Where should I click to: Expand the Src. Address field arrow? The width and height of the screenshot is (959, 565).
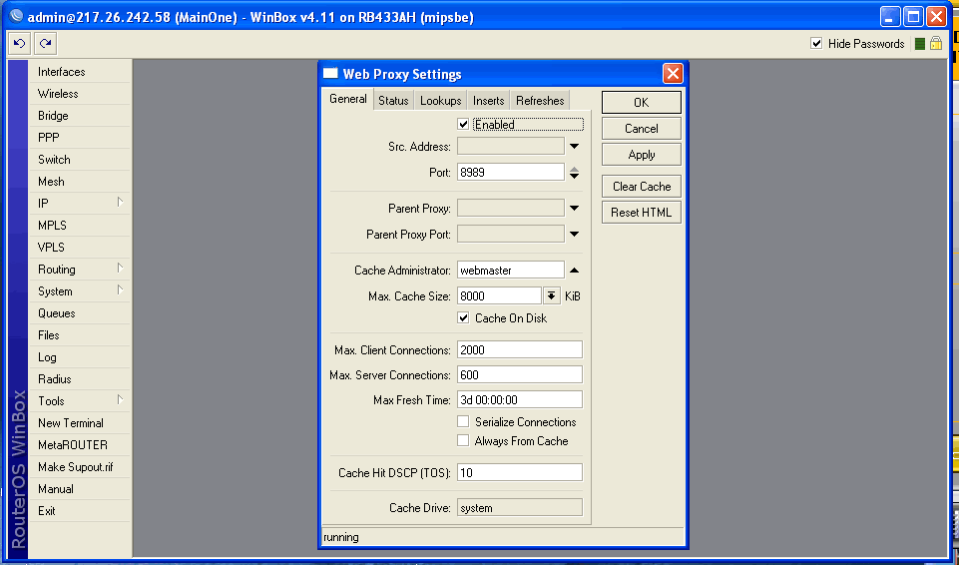(x=574, y=146)
